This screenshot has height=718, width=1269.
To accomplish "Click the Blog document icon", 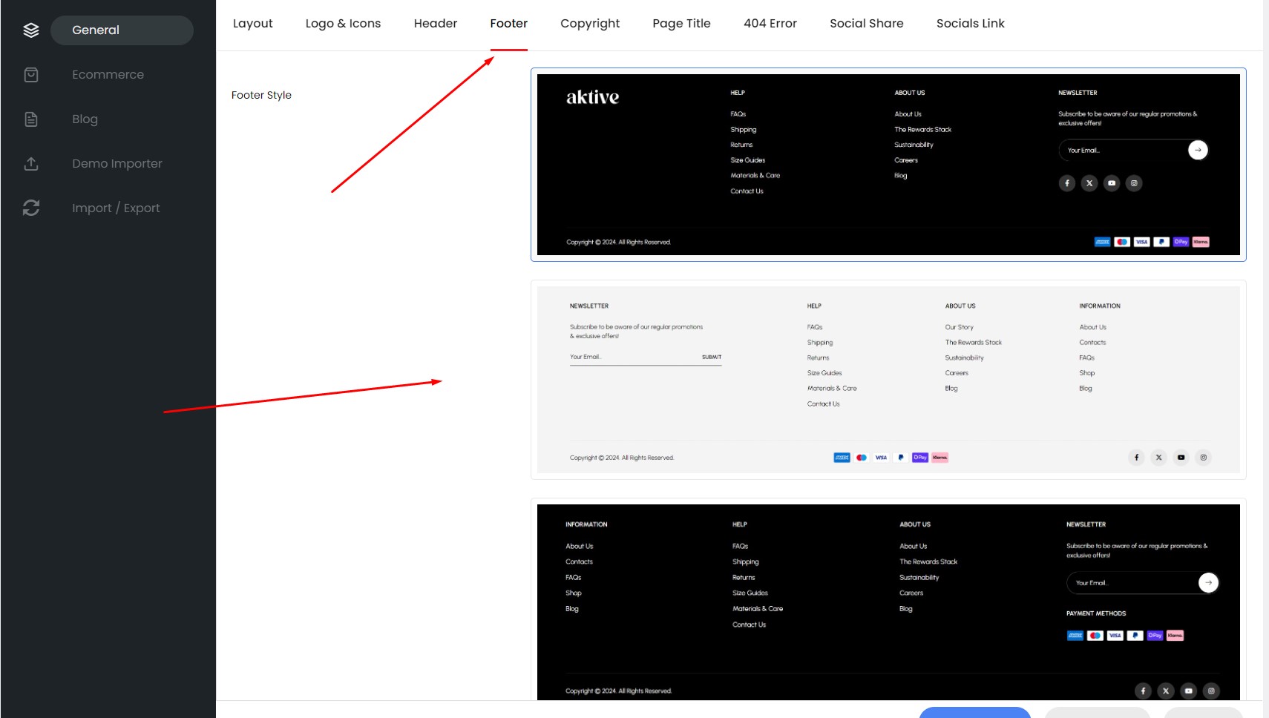I will 31,119.
